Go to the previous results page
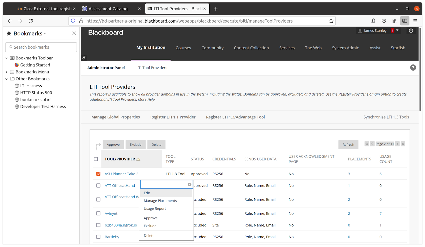Screen dimensions: 425x247 (x=372, y=144)
